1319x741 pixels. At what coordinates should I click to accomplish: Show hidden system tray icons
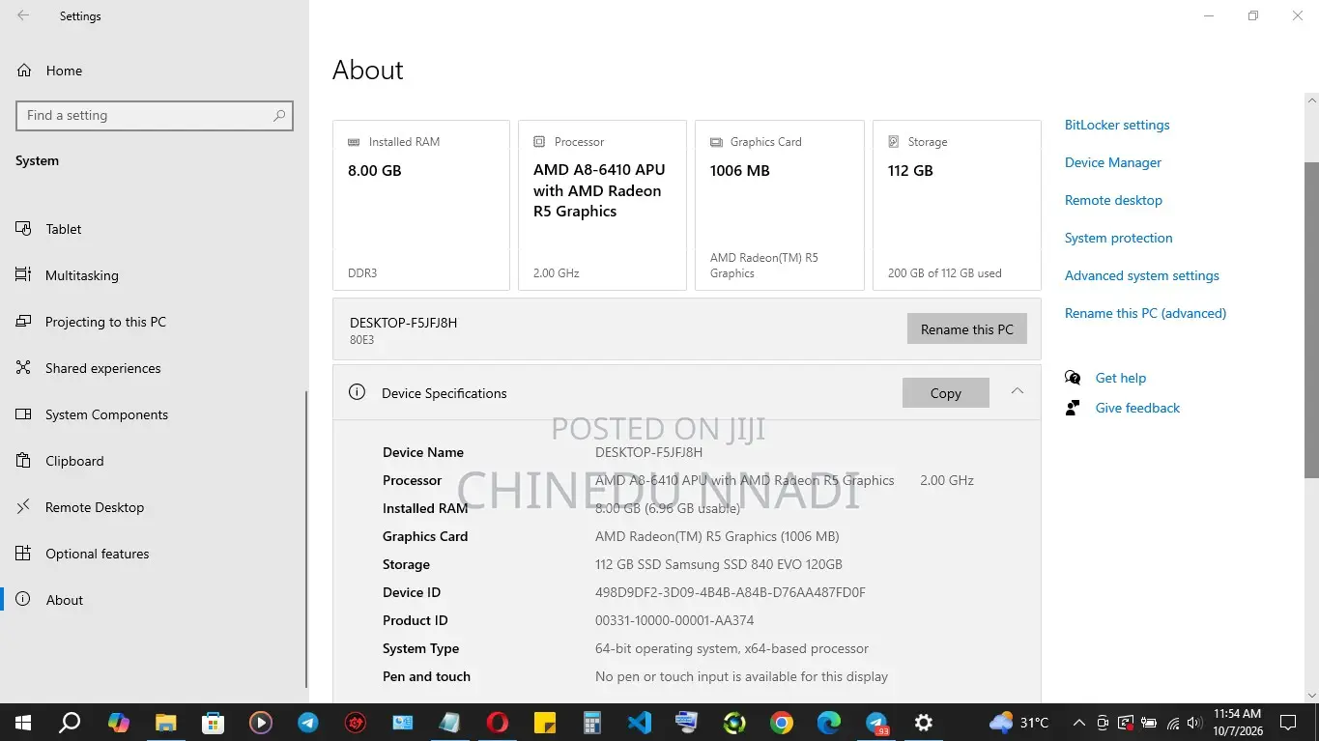point(1077,723)
